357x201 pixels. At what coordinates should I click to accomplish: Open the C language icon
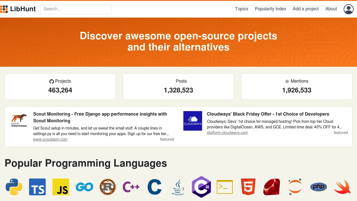[x=155, y=187]
